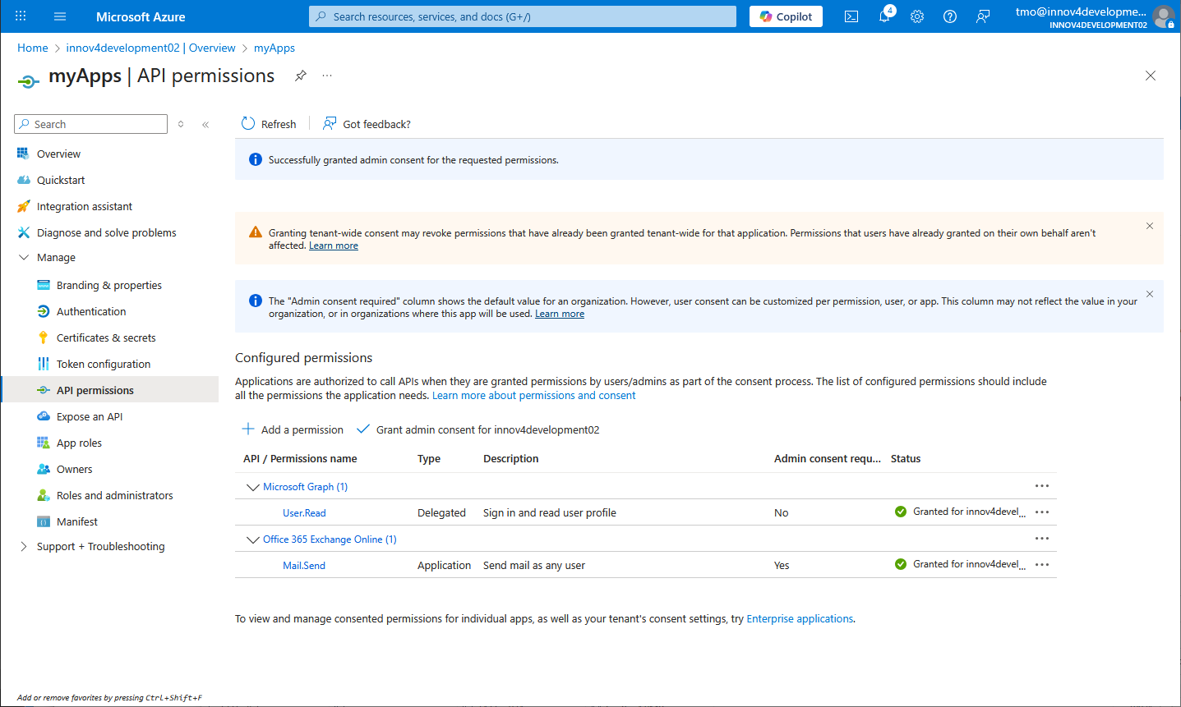Open more options for Mail.Send row

(1042, 565)
